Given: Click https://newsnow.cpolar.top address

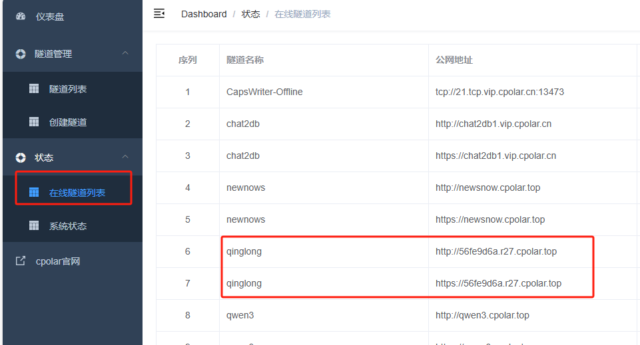Looking at the screenshot, I should click(490, 219).
